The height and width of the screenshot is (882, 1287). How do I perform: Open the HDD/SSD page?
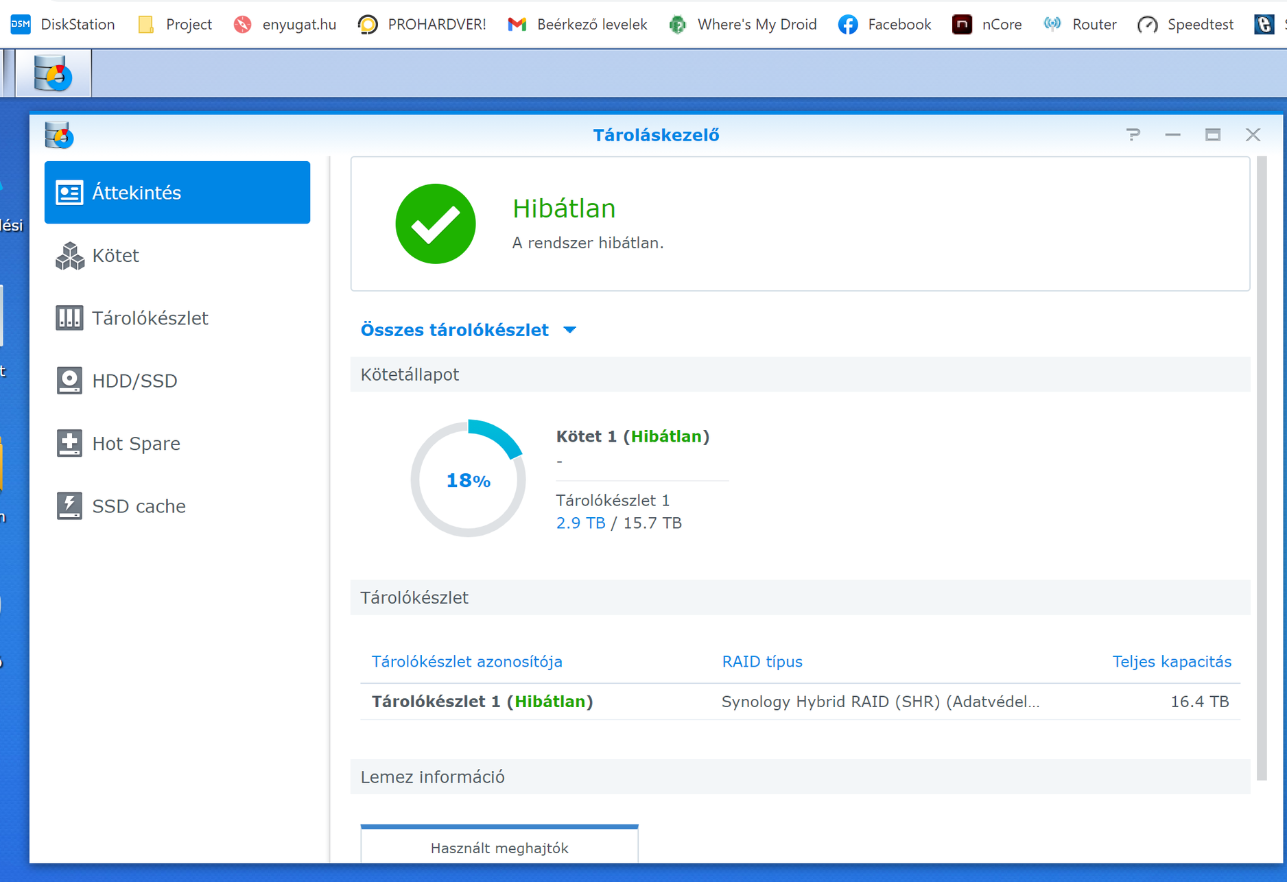point(177,381)
